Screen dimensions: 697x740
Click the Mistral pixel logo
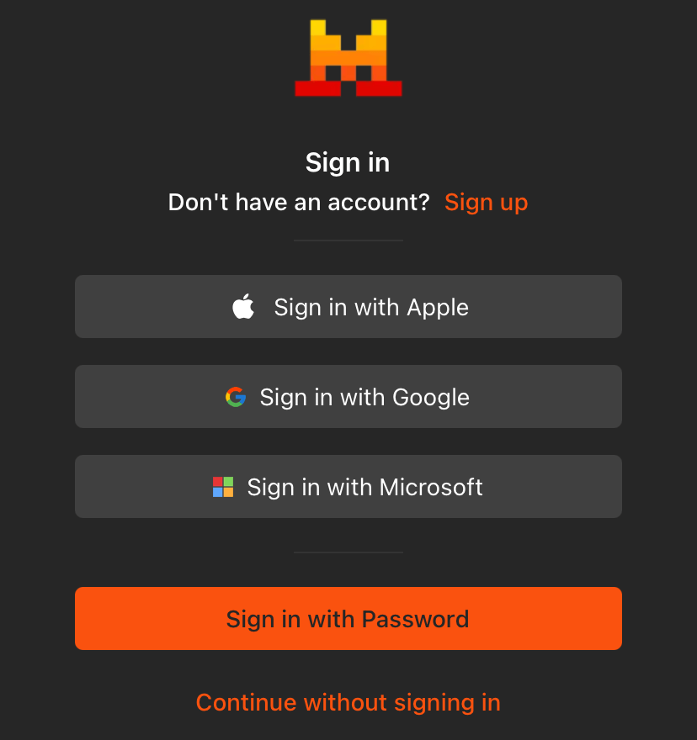(x=348, y=57)
